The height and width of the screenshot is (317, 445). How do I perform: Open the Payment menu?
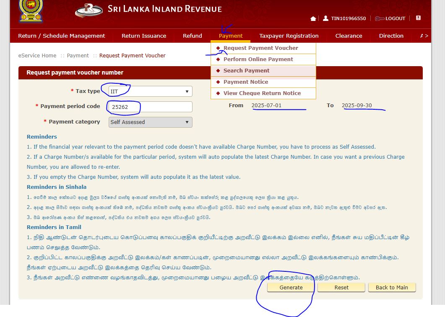(x=230, y=36)
